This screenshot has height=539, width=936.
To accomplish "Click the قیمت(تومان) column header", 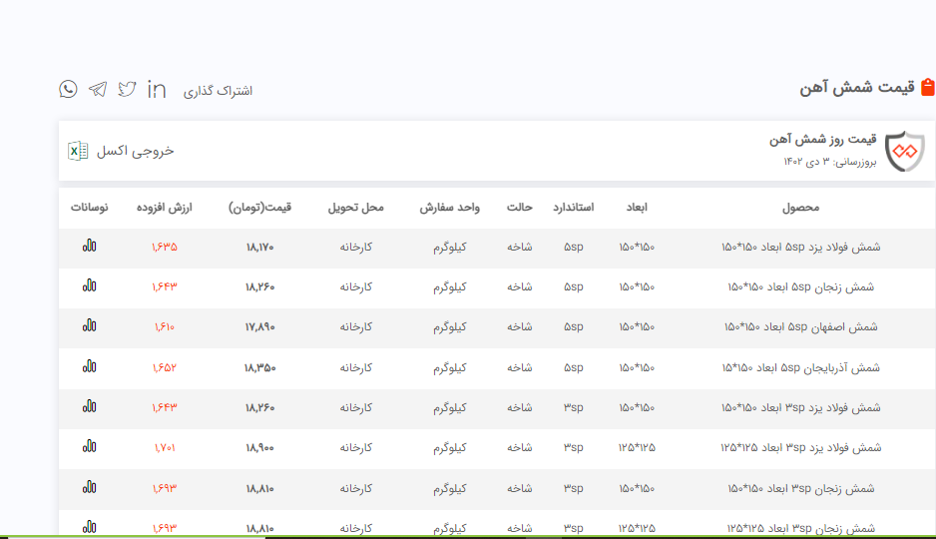I will point(259,208).
